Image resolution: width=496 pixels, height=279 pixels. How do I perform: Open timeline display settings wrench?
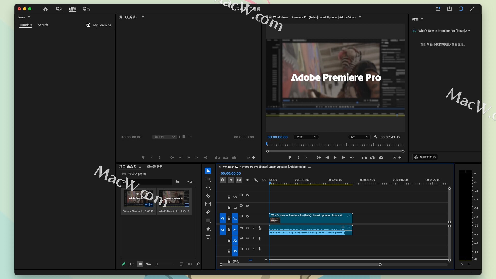click(256, 180)
